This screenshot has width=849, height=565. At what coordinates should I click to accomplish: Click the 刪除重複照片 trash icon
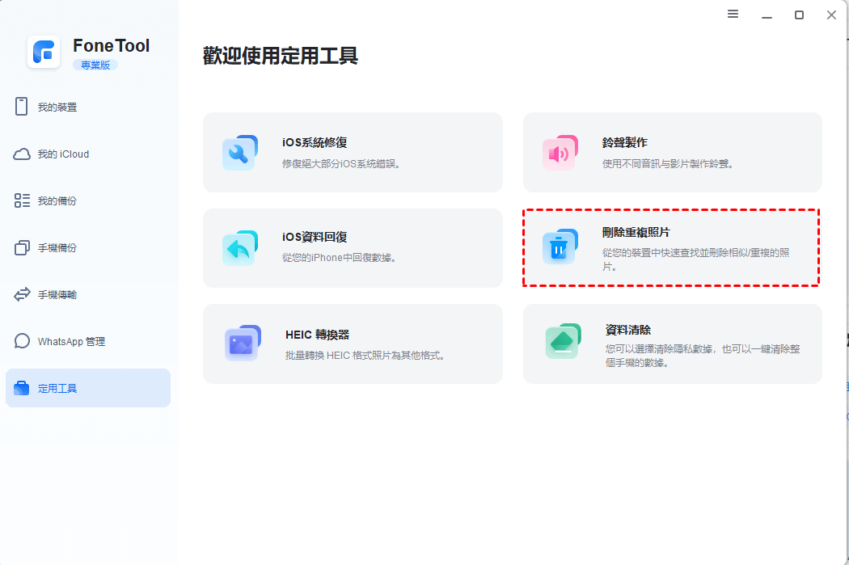(560, 247)
